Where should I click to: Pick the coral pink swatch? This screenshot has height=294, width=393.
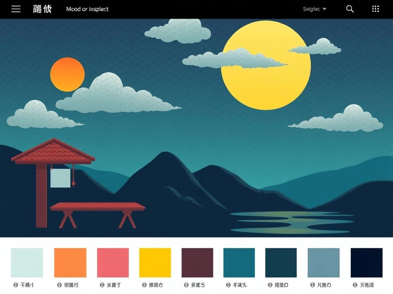point(113,263)
